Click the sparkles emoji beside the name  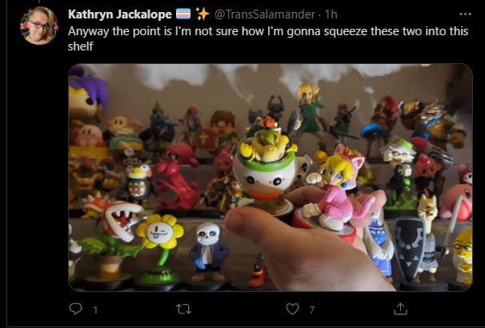click(x=202, y=14)
